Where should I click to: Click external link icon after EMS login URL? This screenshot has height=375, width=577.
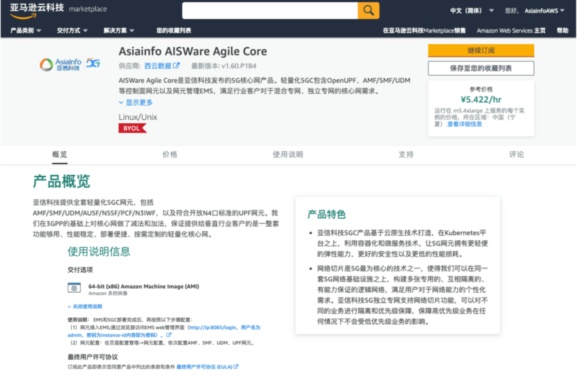click(x=169, y=335)
